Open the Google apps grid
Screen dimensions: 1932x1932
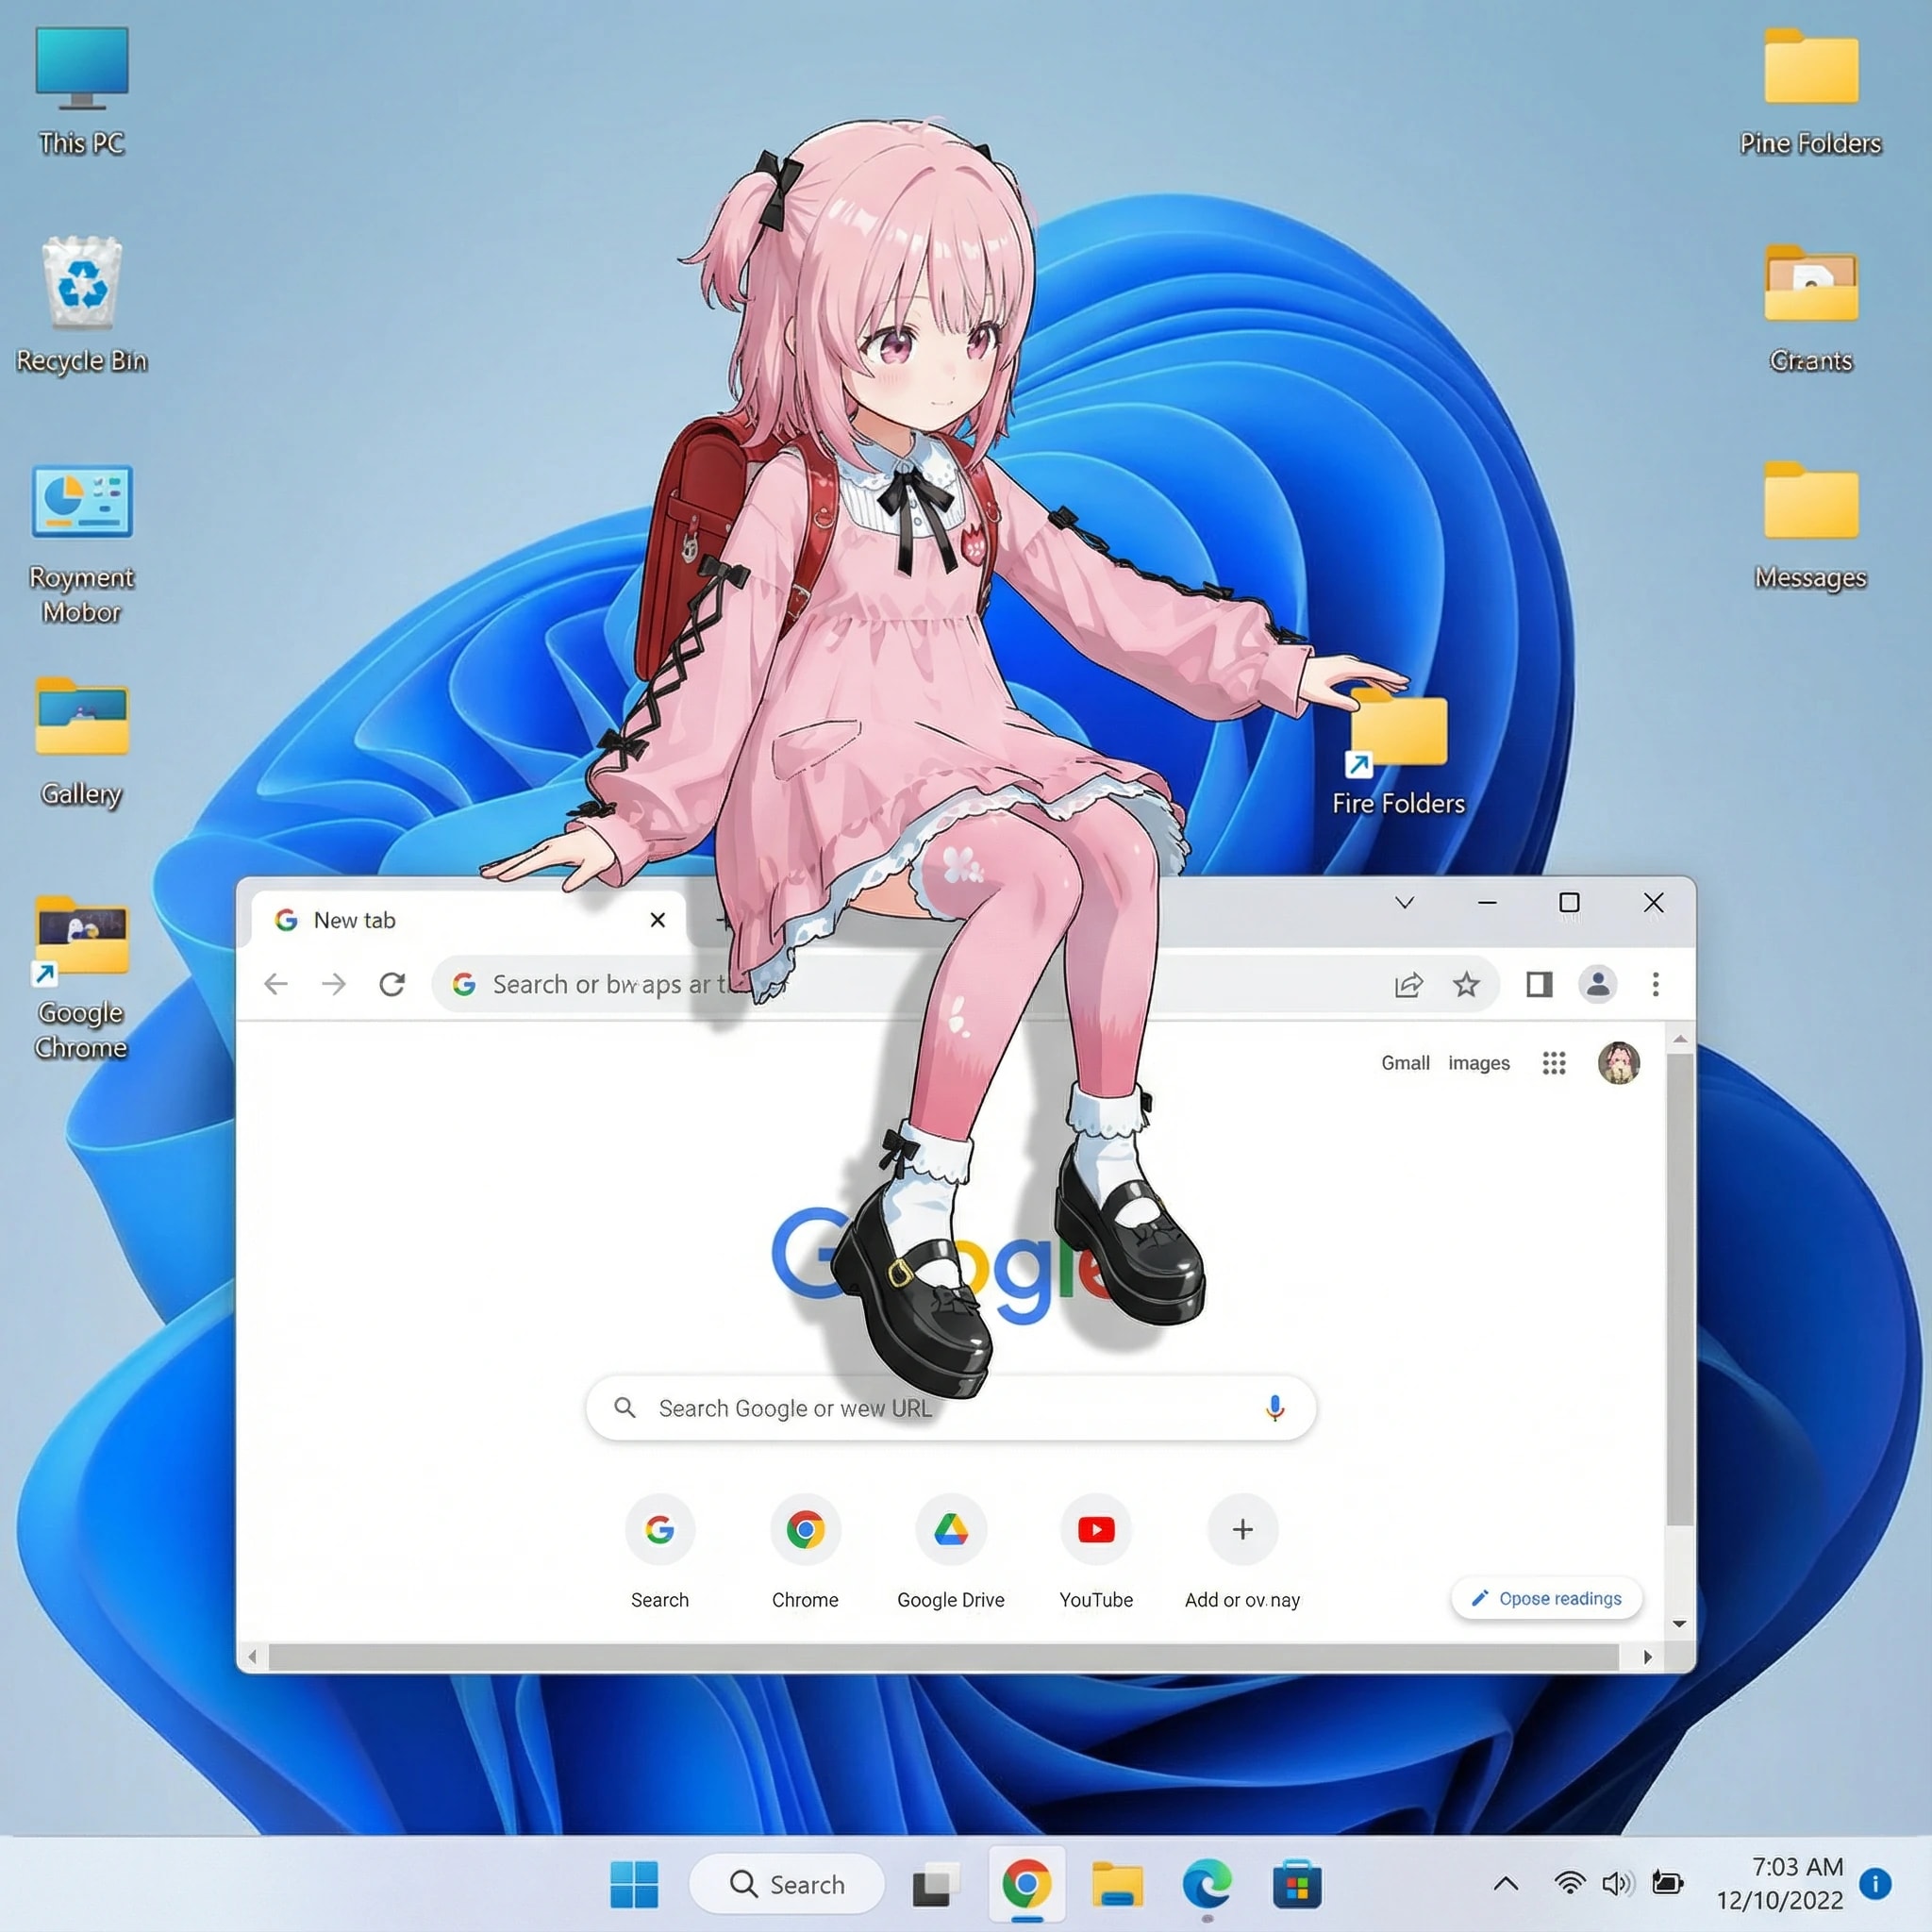[x=1553, y=1063]
